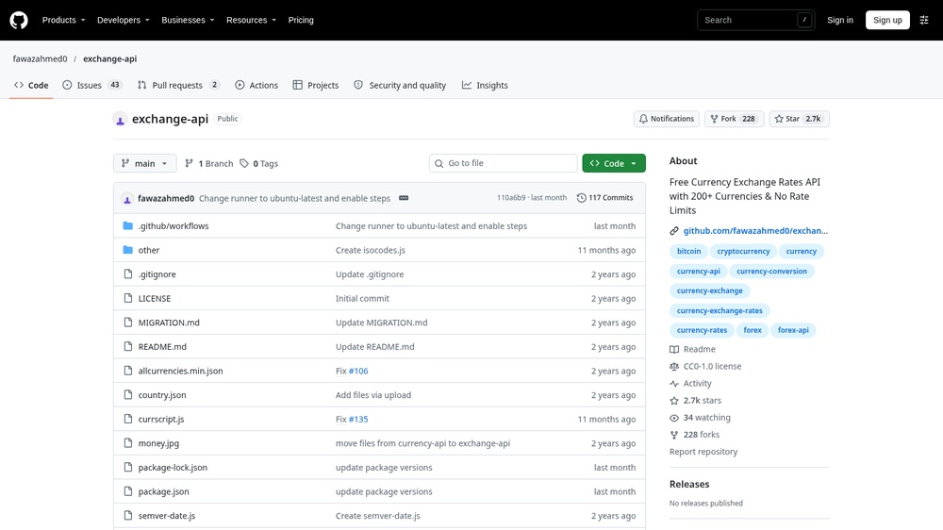Click the Notifications button

click(x=667, y=119)
